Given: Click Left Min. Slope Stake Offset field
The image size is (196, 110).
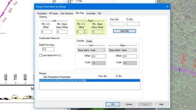Looking at the screenshot, I should click(62, 32).
